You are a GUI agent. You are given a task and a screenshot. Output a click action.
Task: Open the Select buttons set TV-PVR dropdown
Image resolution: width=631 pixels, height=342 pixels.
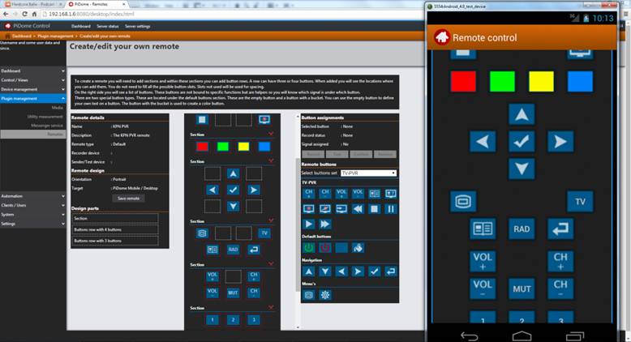coord(368,173)
